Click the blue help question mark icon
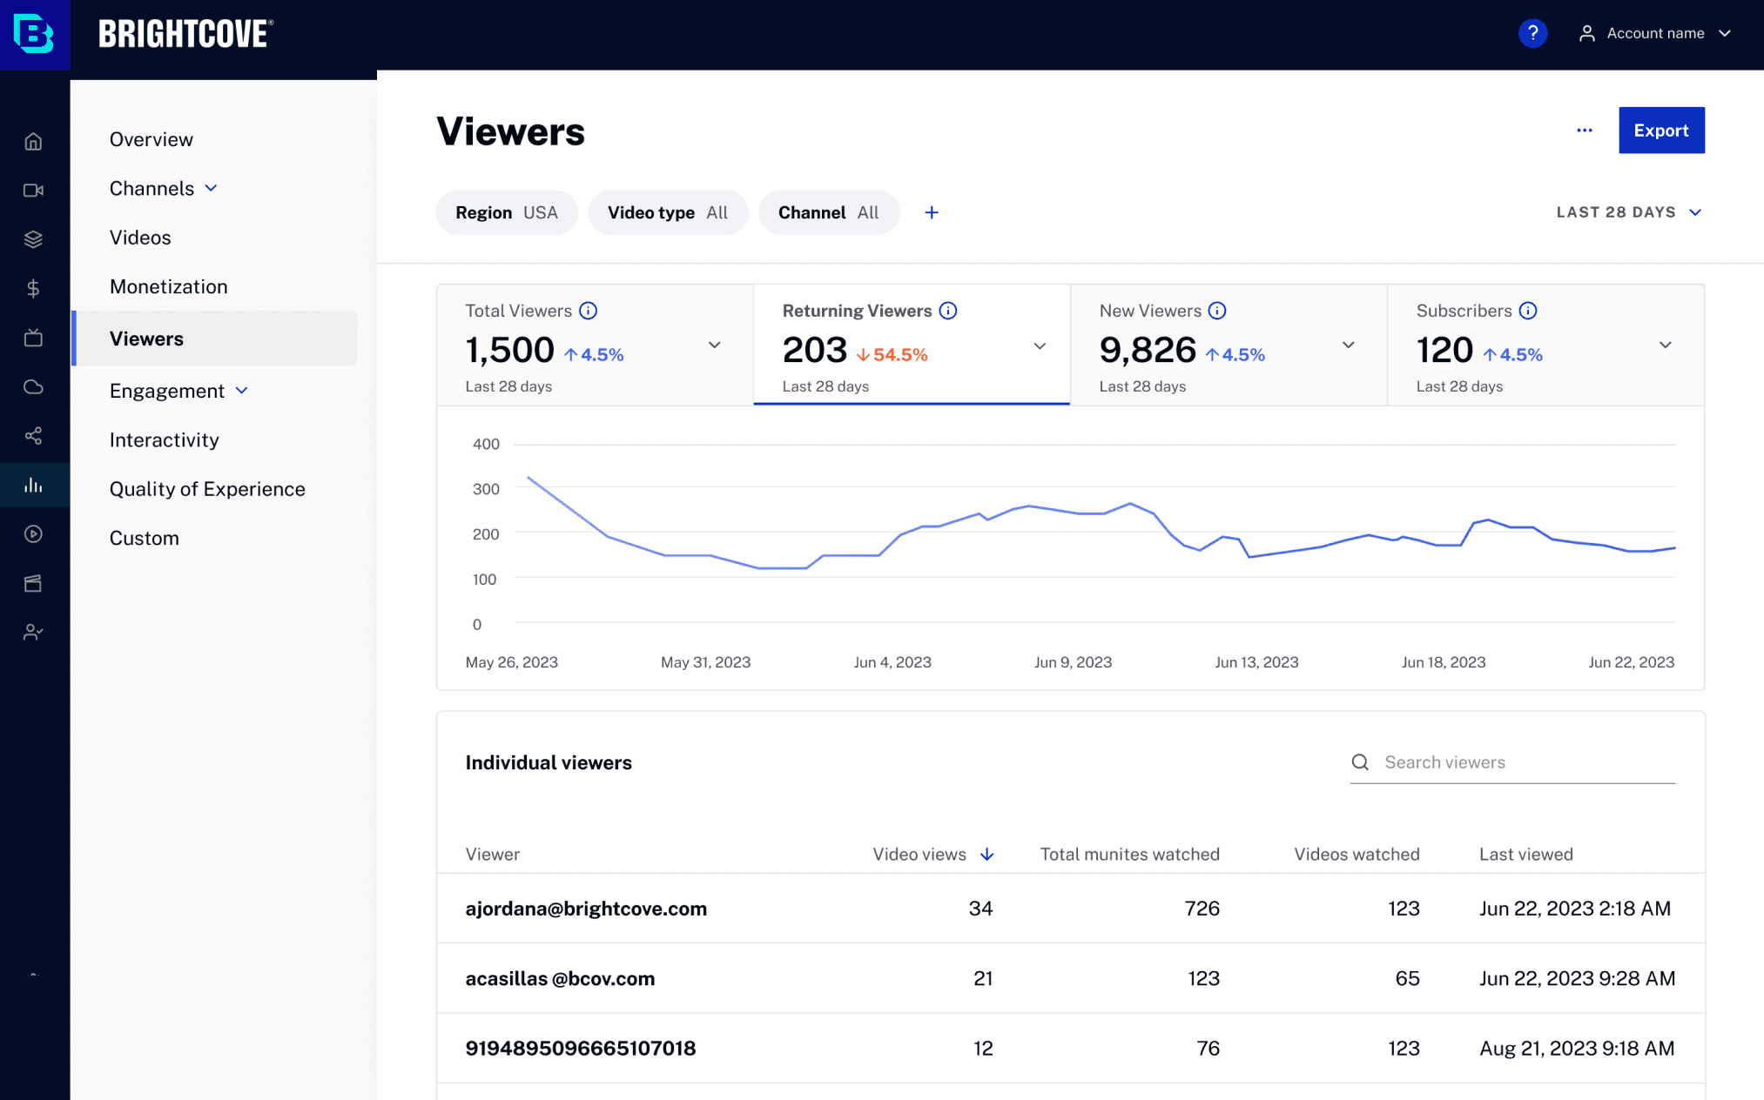The height and width of the screenshot is (1100, 1764). tap(1532, 33)
